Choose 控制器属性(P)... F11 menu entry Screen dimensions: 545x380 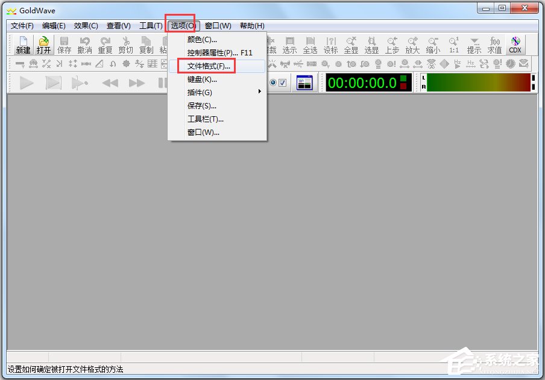tap(217, 53)
